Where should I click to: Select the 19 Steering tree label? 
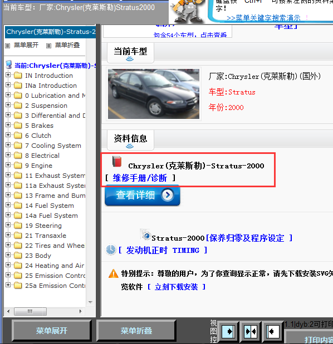point(43,226)
